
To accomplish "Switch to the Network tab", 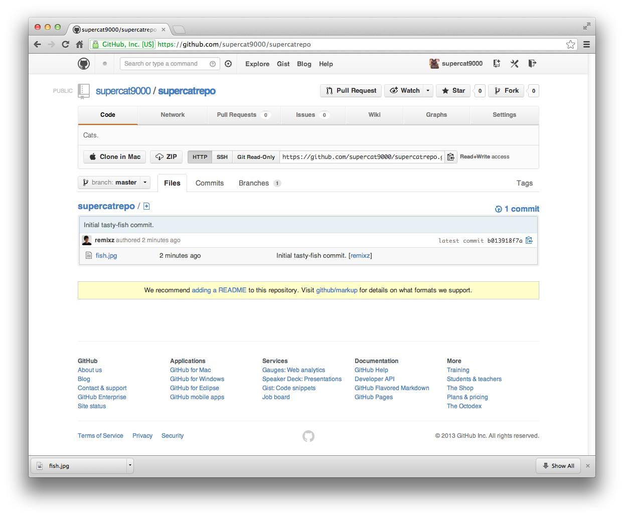I will (x=173, y=115).
